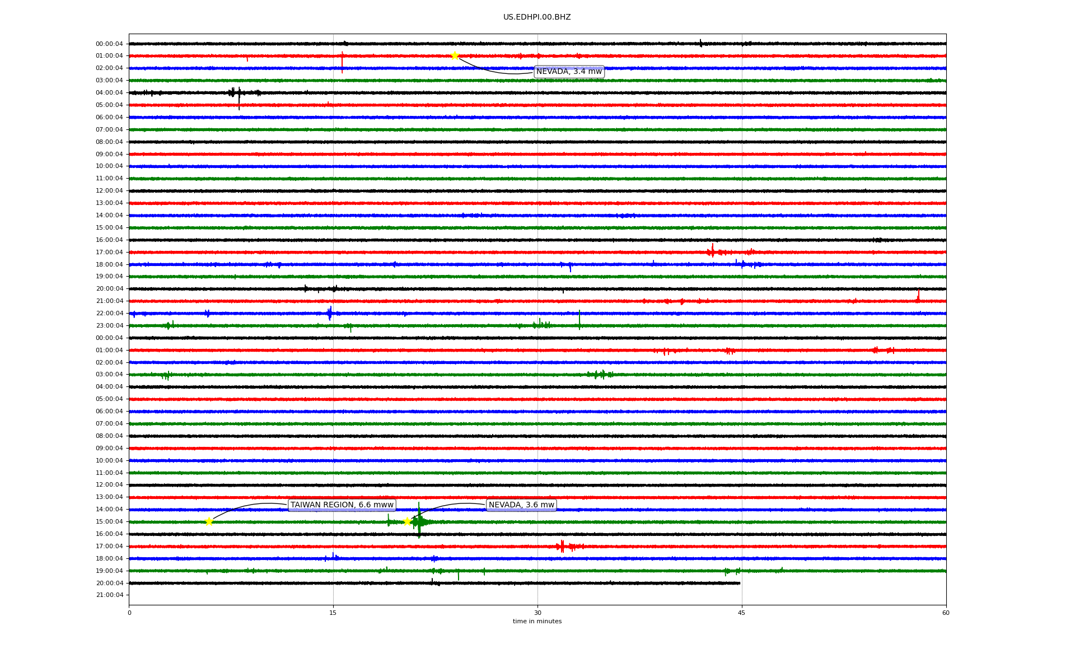Screen dimensions: 1075x672
Task: Click the US.EDHPI.00.BHZ plot title
Action: (x=536, y=17)
